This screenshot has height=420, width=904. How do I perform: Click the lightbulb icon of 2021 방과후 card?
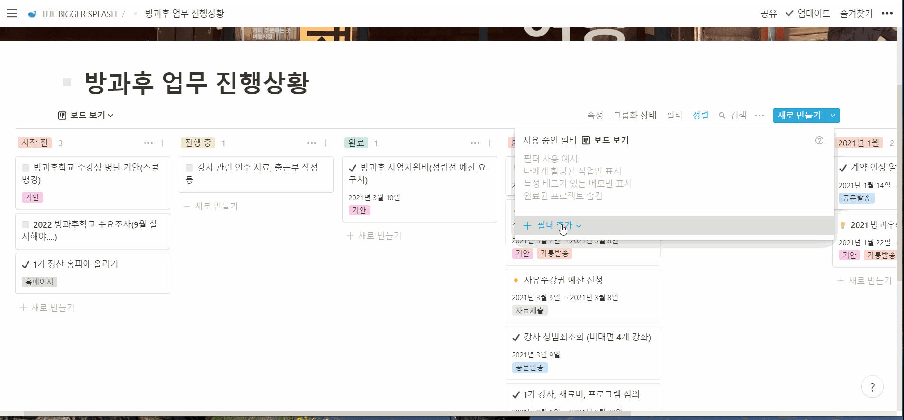point(843,225)
